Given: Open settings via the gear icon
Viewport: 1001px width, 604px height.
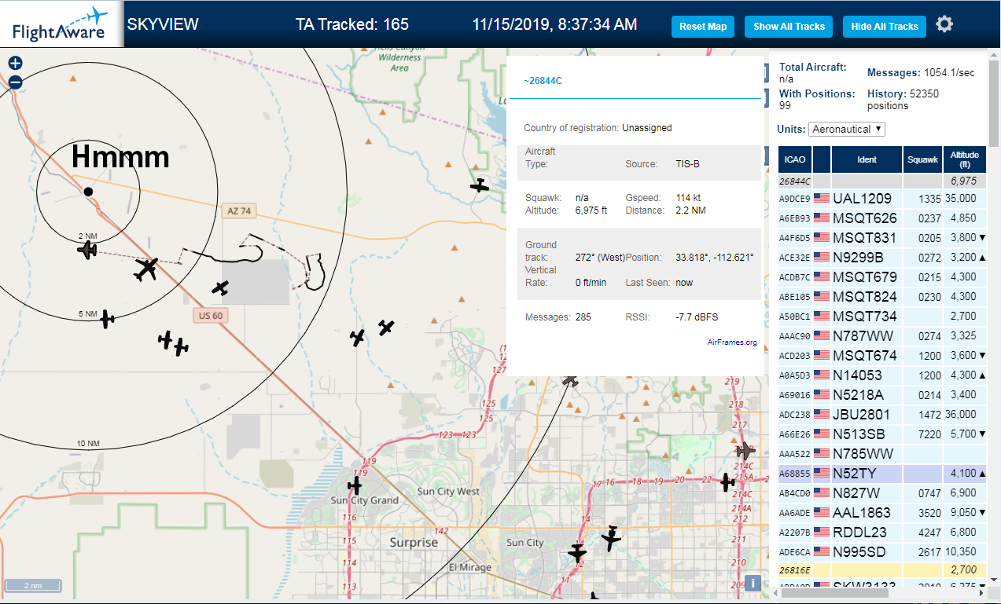Looking at the screenshot, I should pos(944,24).
